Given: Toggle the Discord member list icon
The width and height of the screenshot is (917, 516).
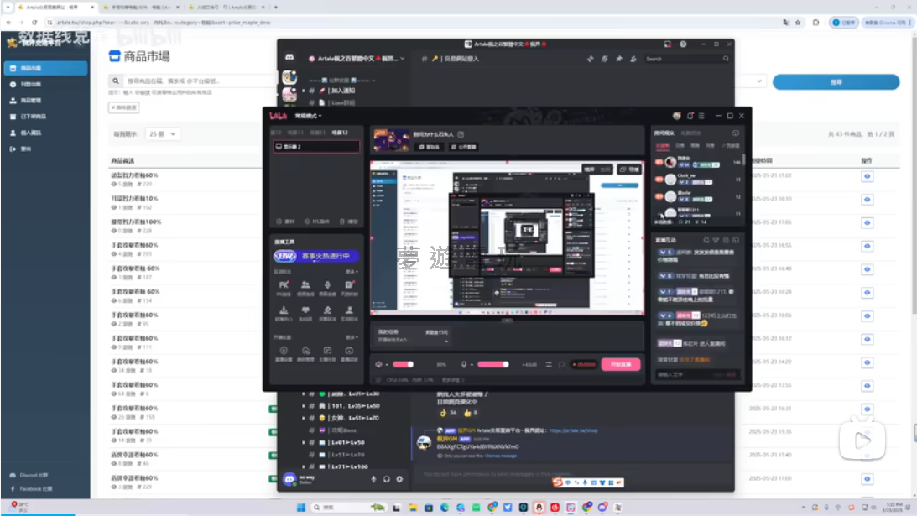Looking at the screenshot, I should 633,59.
